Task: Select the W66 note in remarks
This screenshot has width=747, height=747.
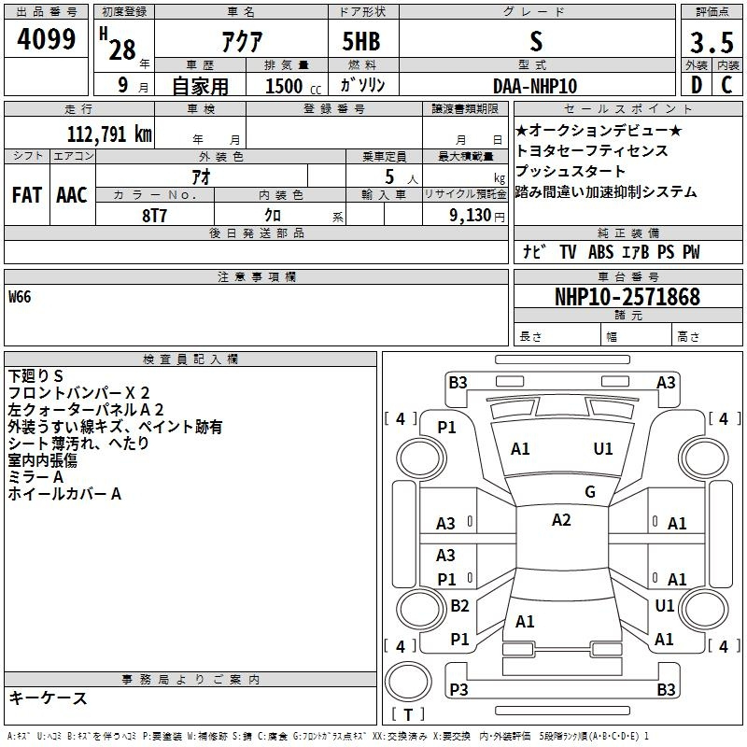Action: tap(20, 298)
